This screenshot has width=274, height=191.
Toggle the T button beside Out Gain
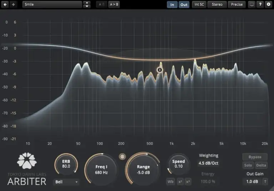[265, 182]
